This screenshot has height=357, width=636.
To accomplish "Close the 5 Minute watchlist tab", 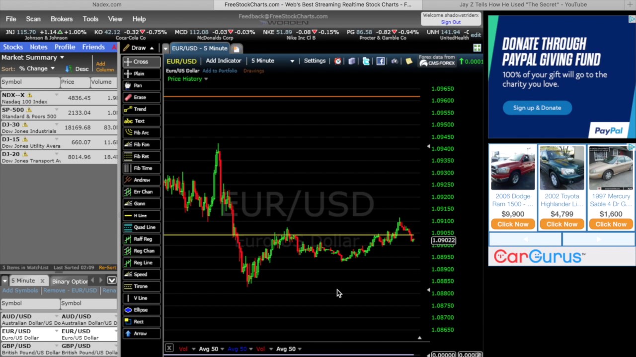I will [42, 281].
